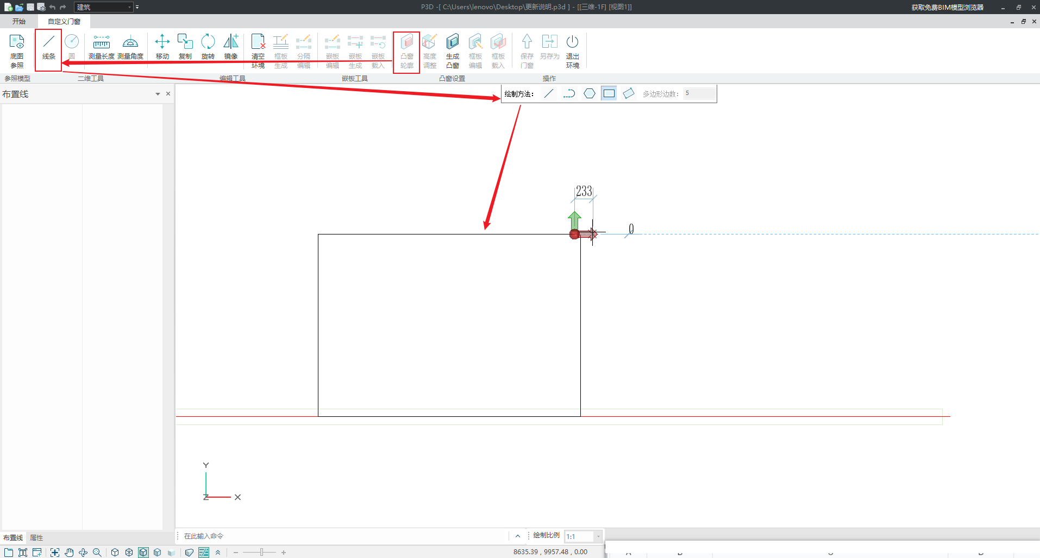
Task: Open a file from quick access toolbar
Action: 19,7
